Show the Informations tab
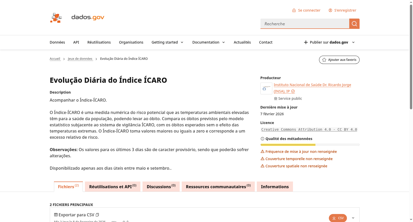 [275, 187]
